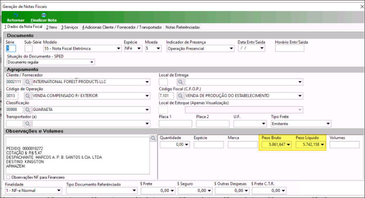Click the C.F.O.P. code field 7.101
The height and width of the screenshot is (198, 365).
point(166,96)
